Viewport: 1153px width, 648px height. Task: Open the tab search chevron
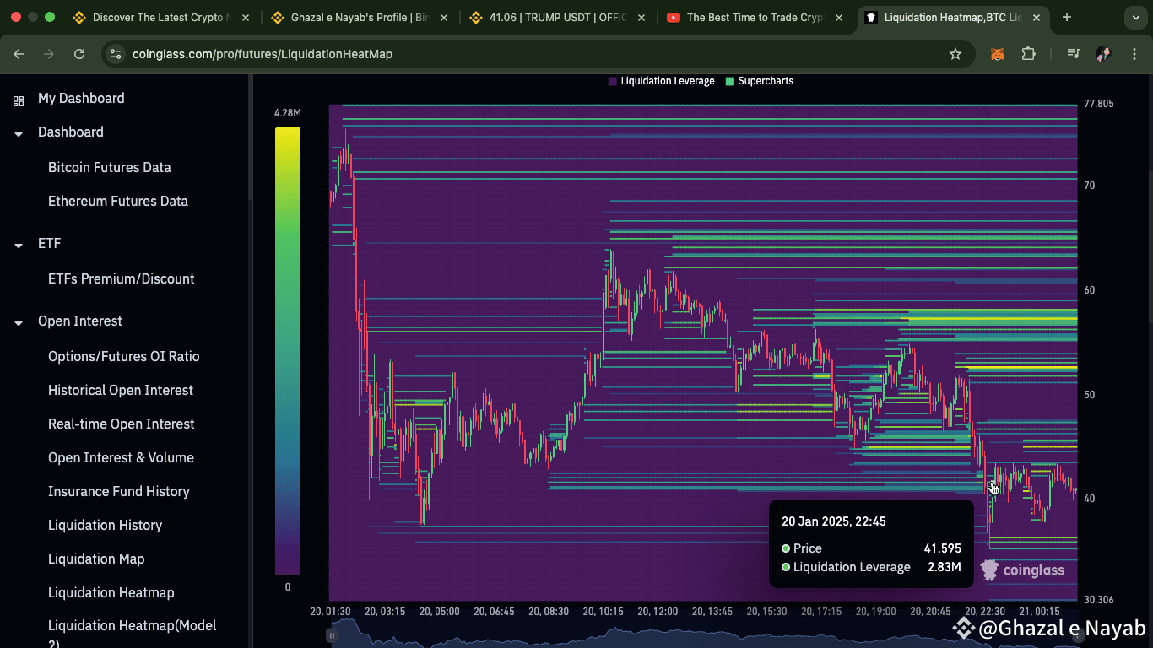1136,17
